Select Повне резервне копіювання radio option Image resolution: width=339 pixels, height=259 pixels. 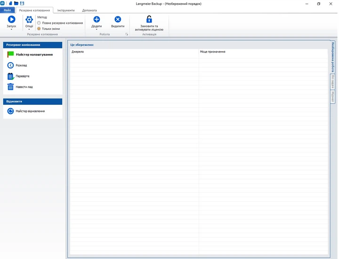click(x=39, y=23)
